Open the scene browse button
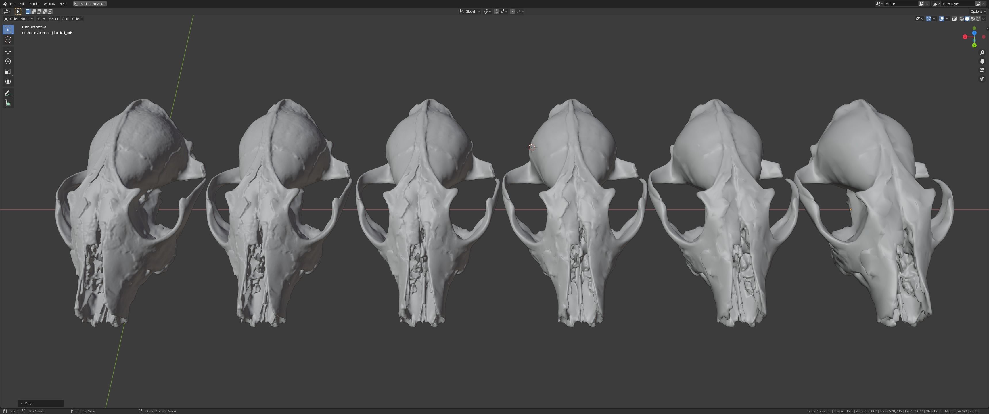This screenshot has height=414, width=989. point(879,3)
